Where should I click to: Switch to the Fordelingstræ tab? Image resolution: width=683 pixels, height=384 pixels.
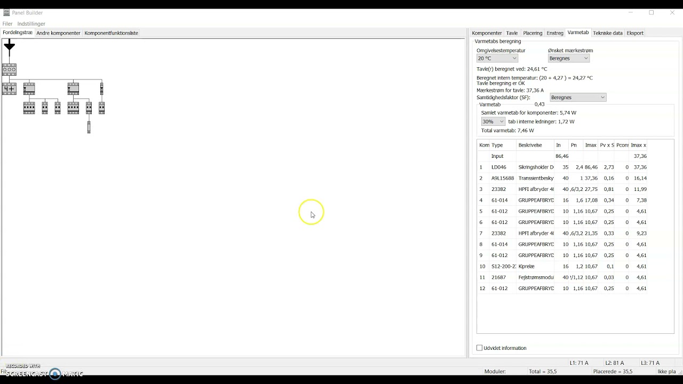coord(18,33)
